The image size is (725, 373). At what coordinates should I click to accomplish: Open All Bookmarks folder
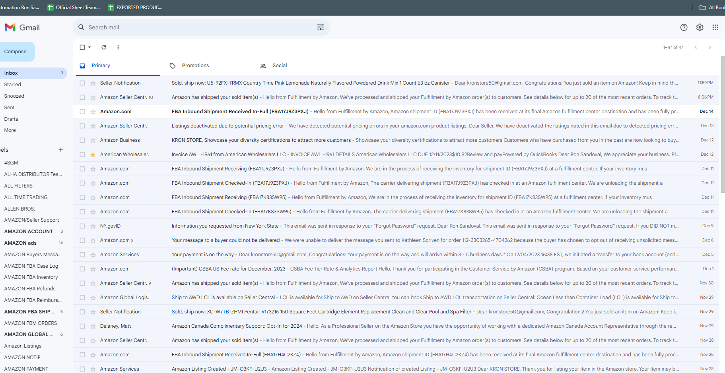tap(712, 8)
